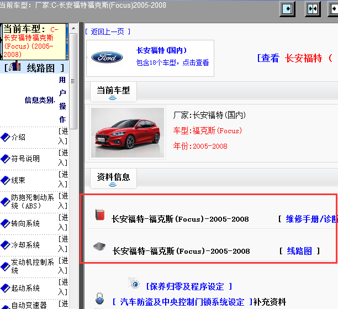Click the 返回上一页 back link

click(108, 32)
